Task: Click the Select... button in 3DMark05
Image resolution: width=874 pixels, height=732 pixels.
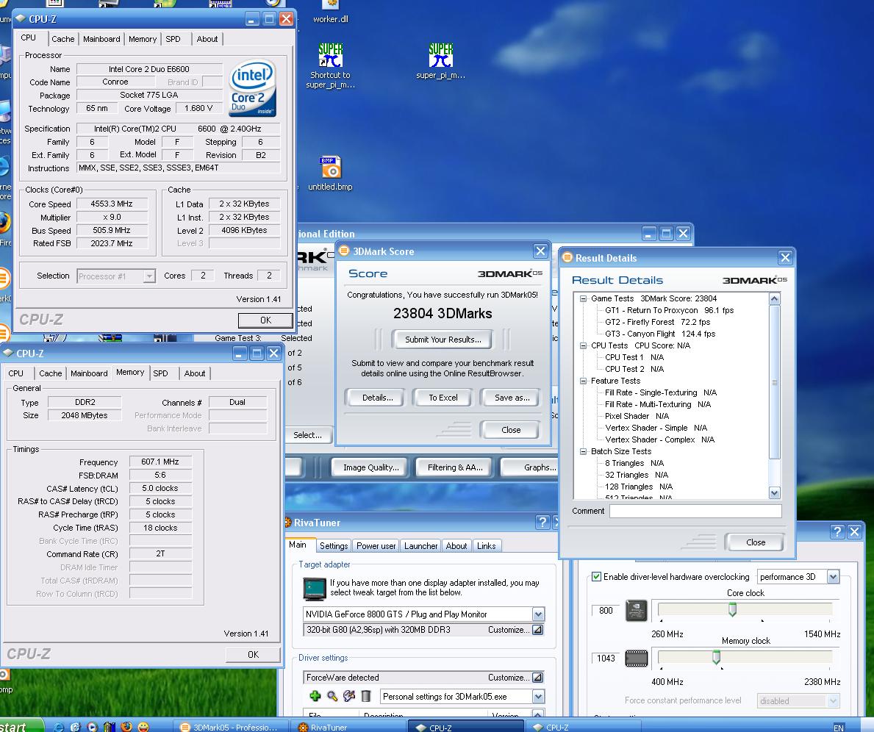Action: tap(308, 435)
